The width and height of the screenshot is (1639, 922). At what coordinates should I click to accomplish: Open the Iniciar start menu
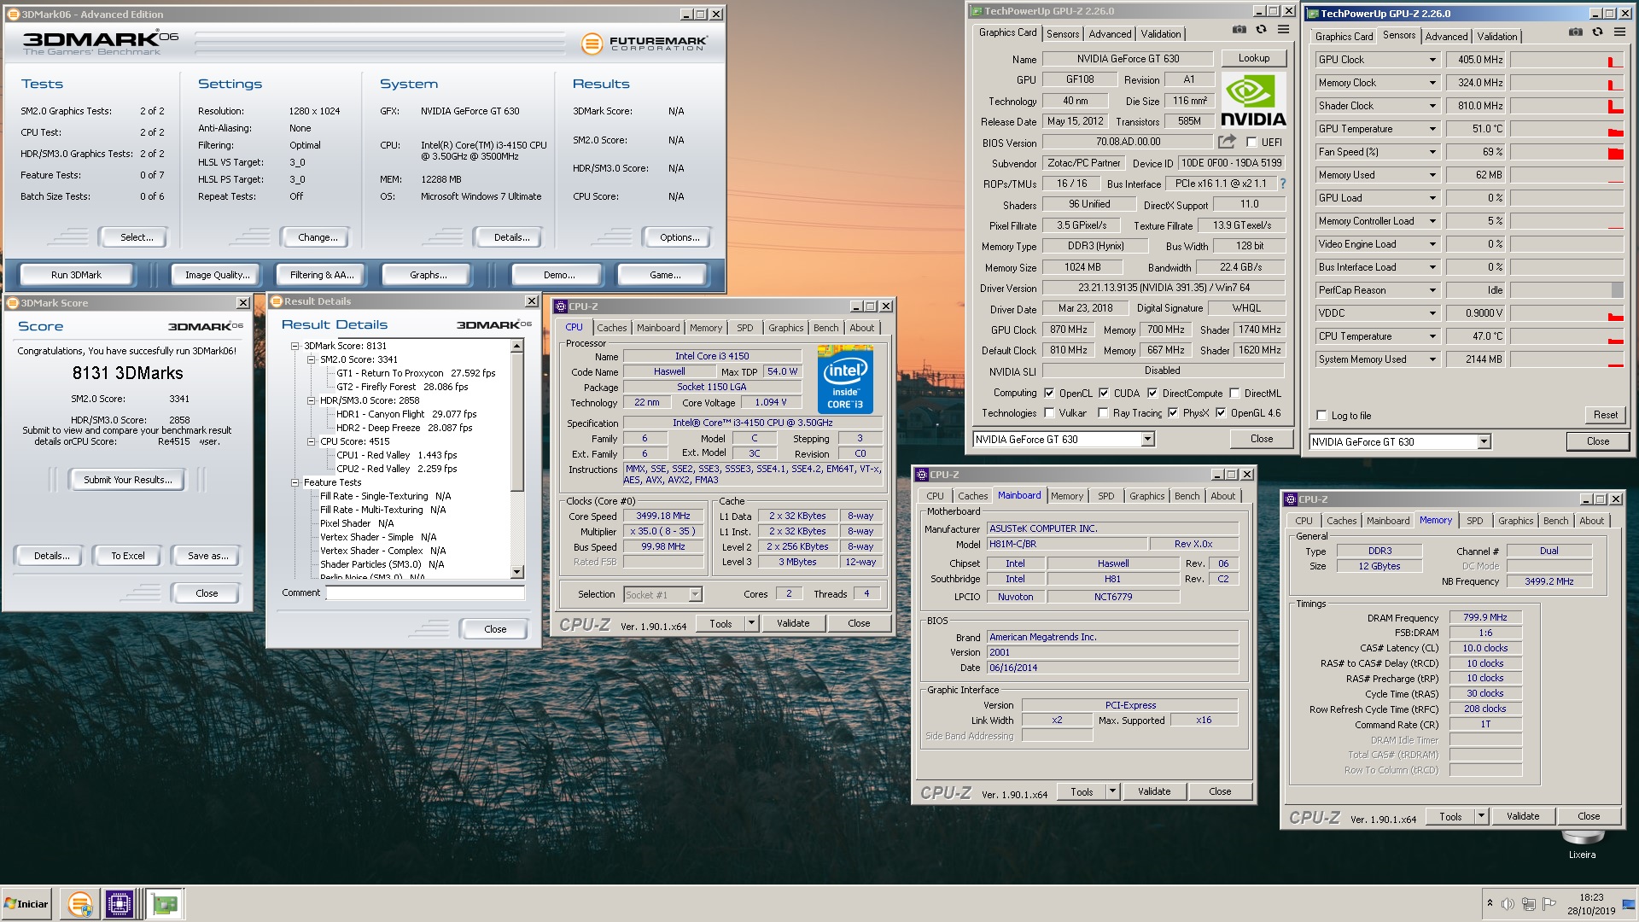(x=26, y=903)
